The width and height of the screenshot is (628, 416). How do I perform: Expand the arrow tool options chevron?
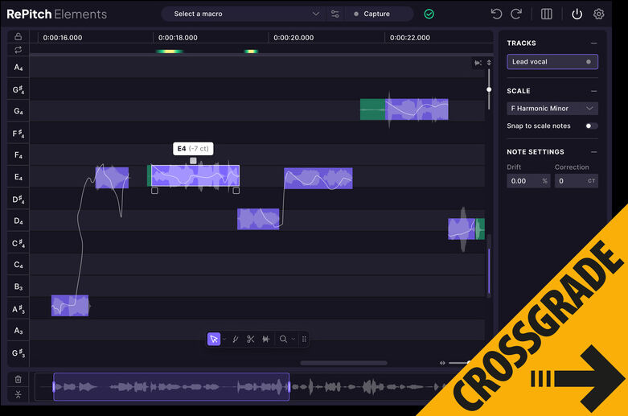tap(224, 339)
